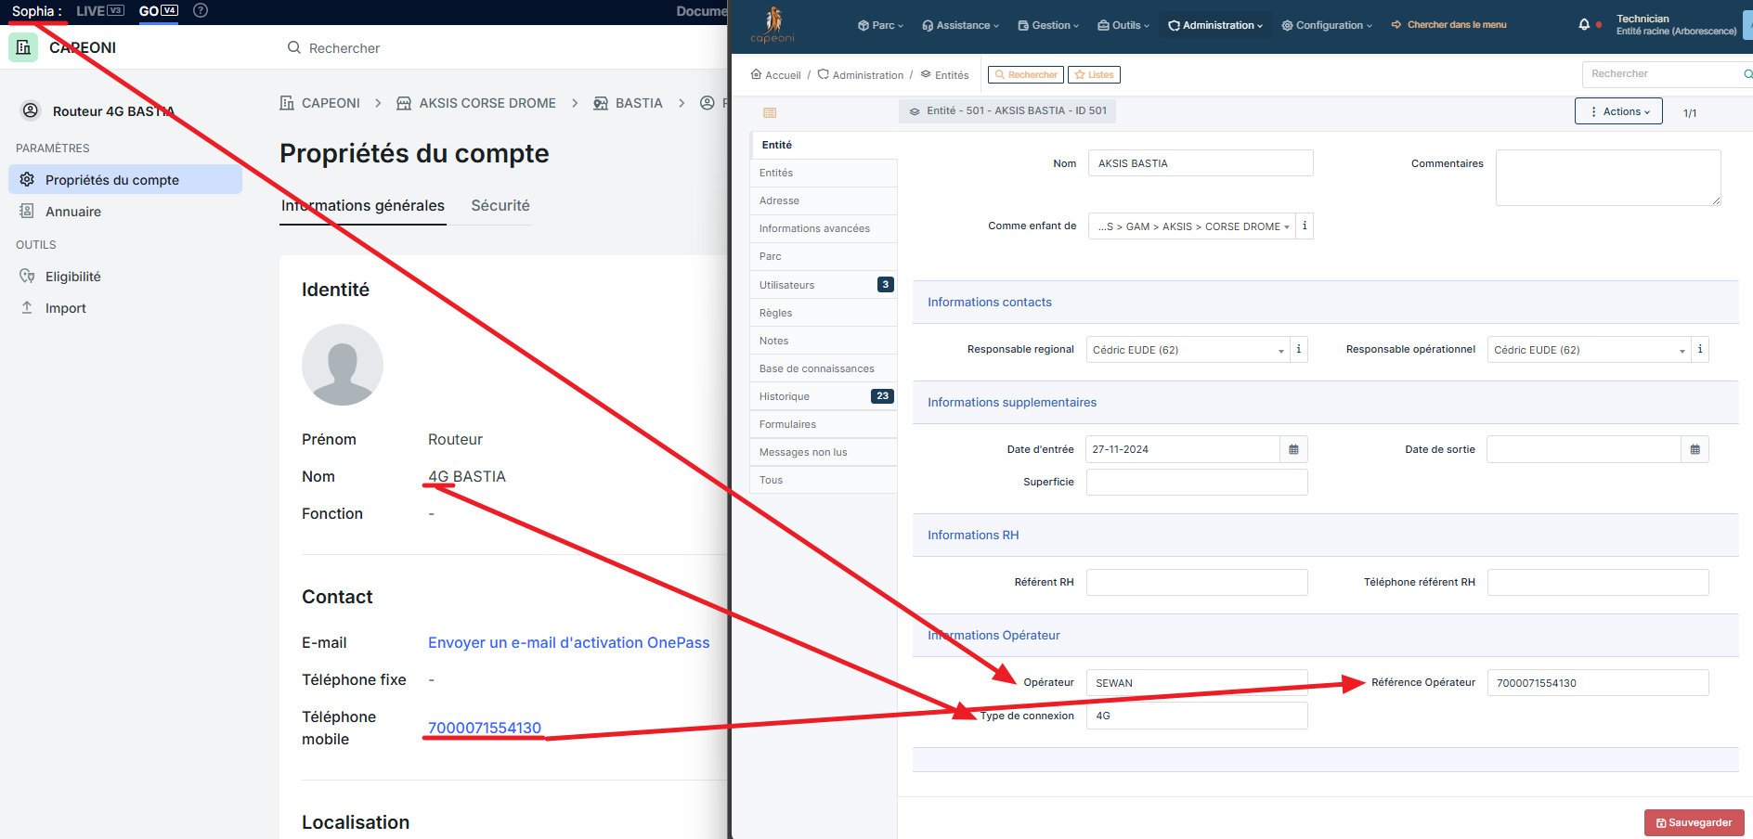Expand the Assistance menu
1753x839 pixels.
(961, 25)
